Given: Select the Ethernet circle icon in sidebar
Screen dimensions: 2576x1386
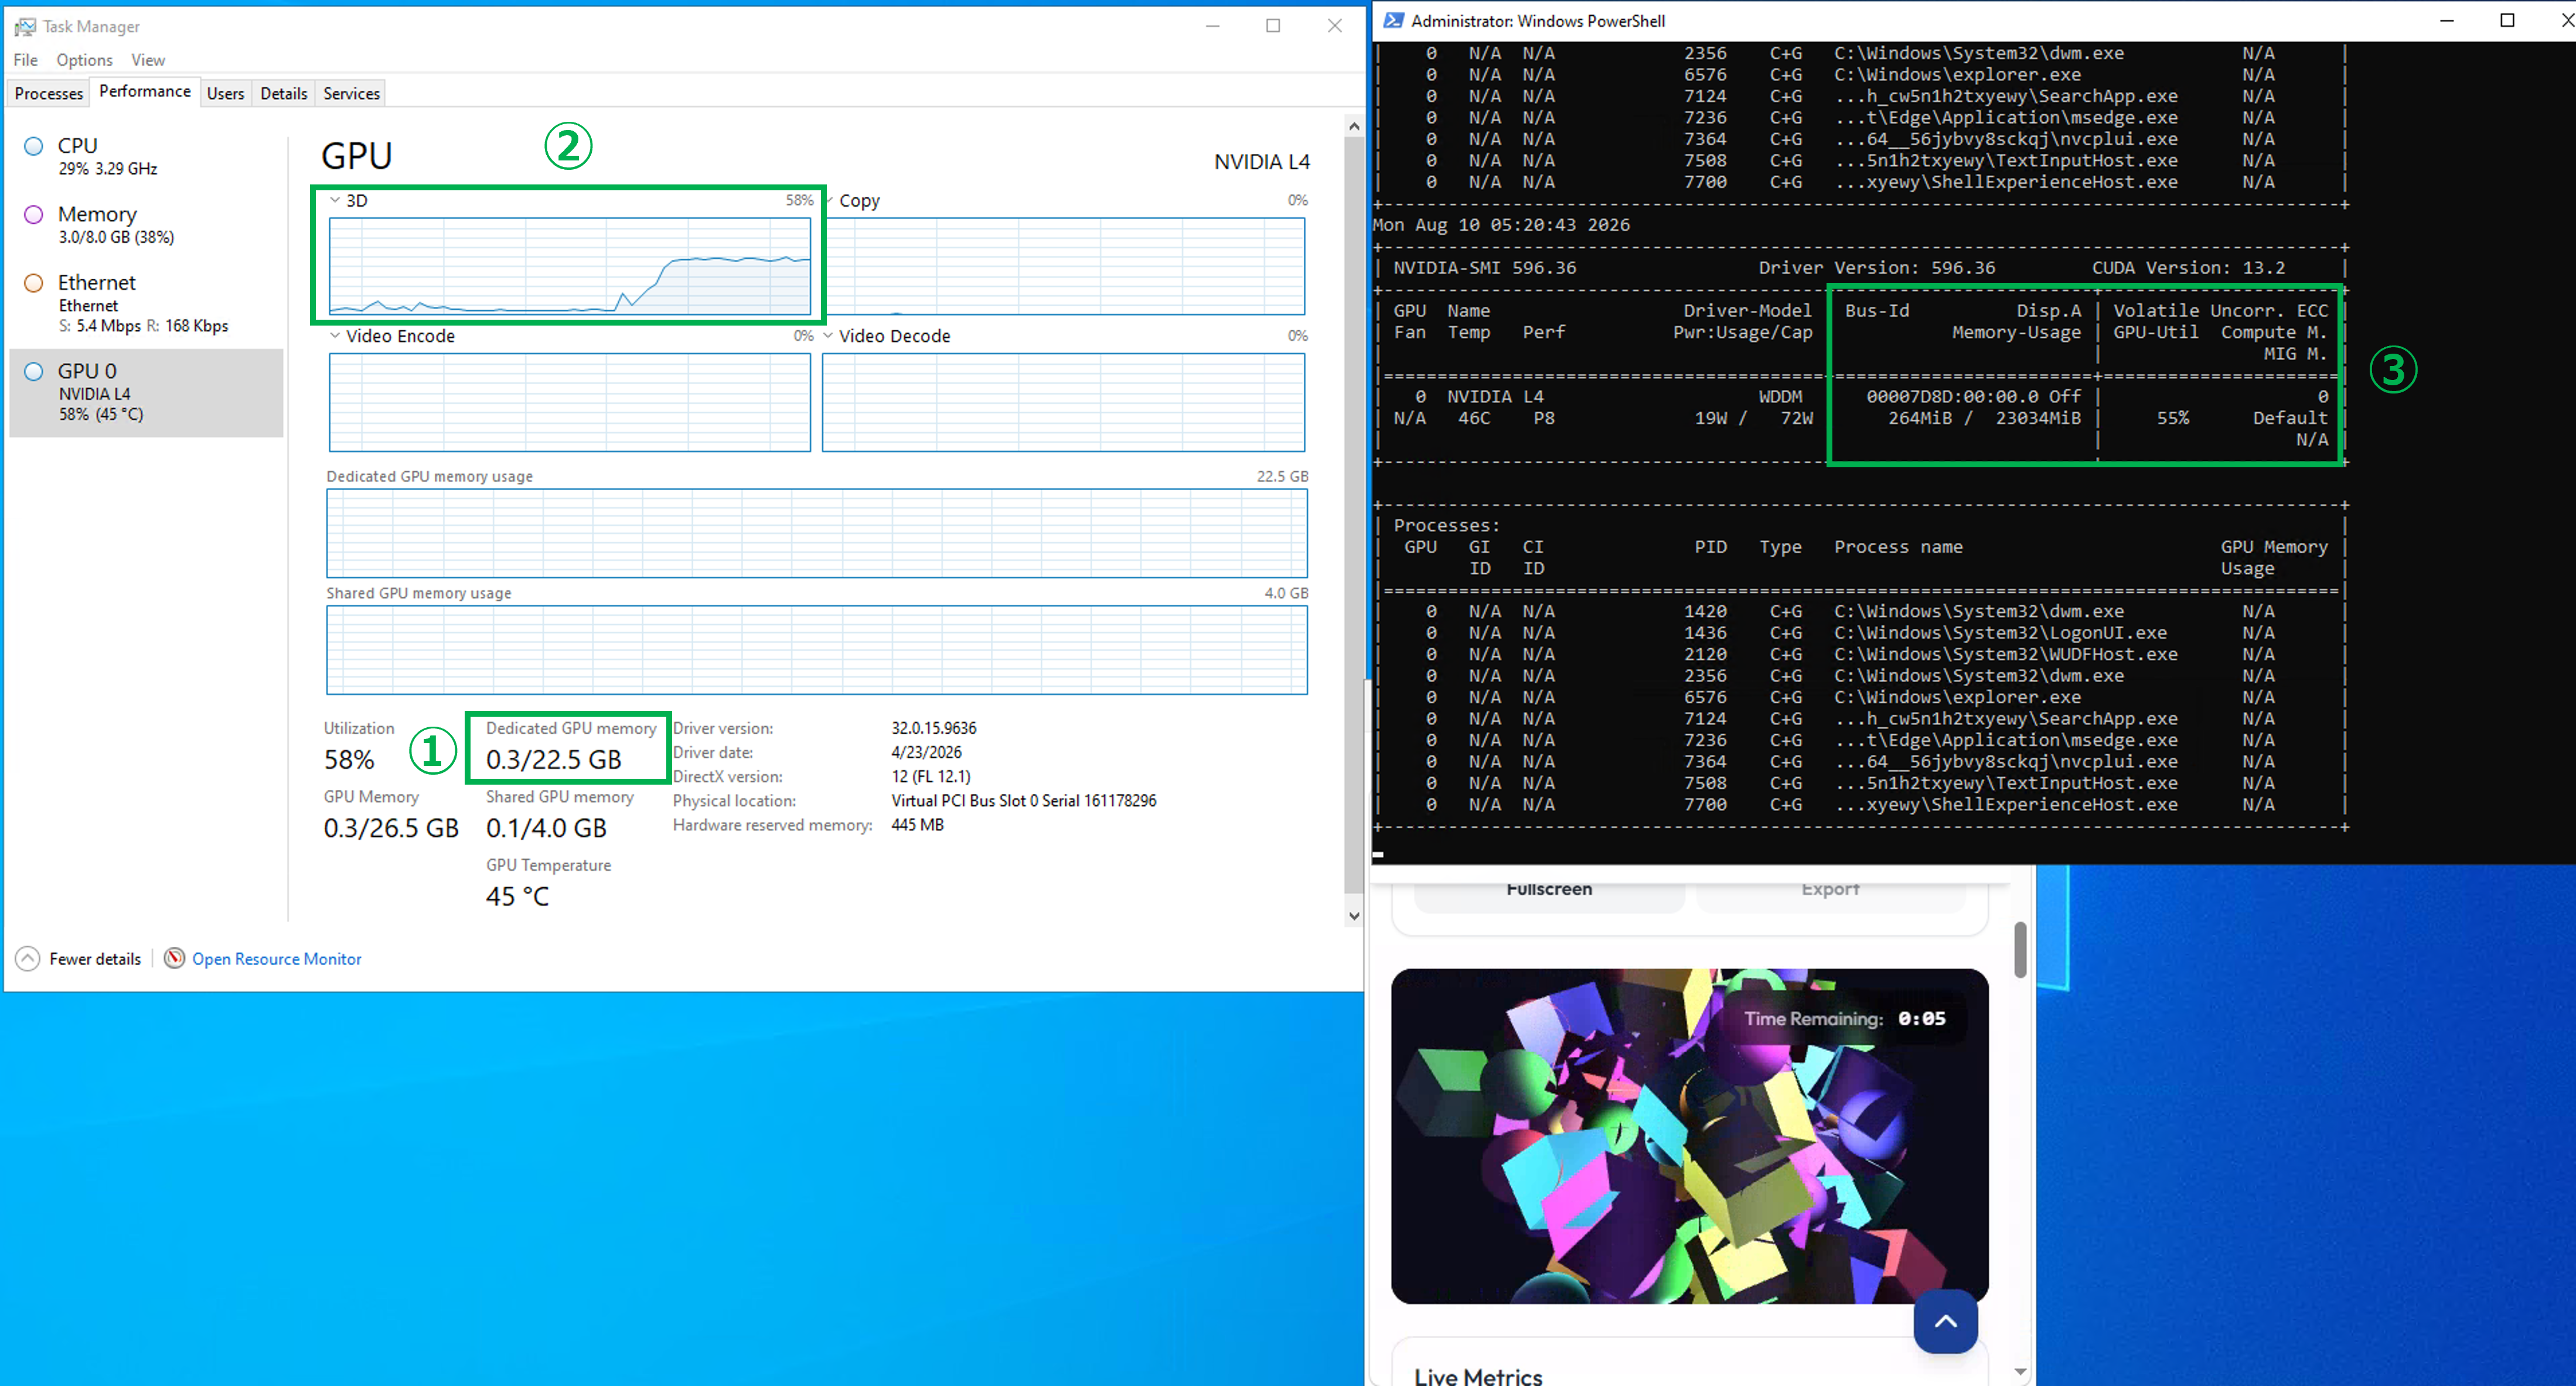Looking at the screenshot, I should (34, 283).
